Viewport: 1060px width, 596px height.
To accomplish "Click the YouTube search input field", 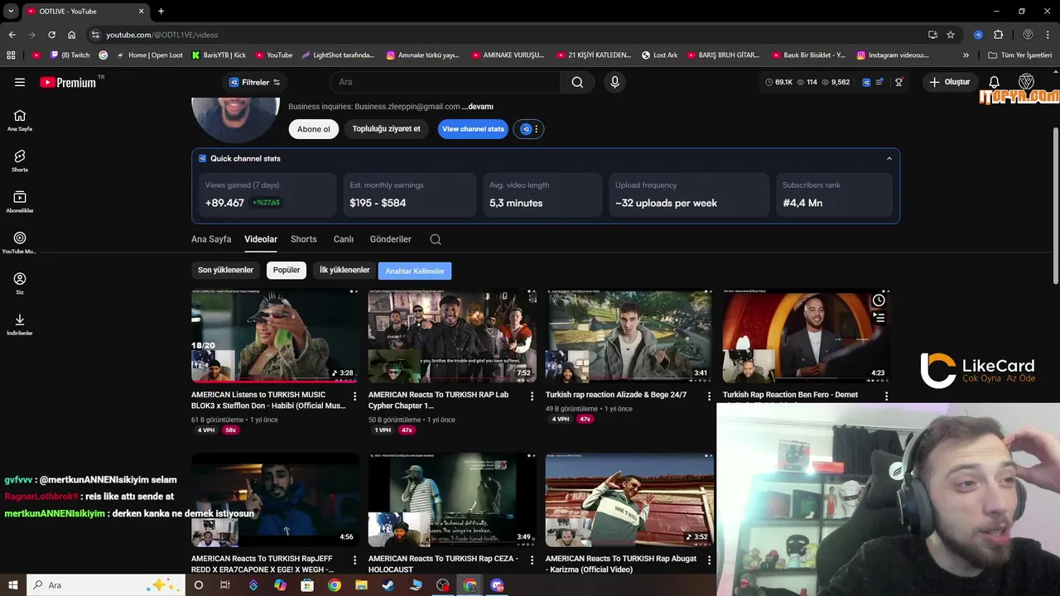I will click(x=445, y=82).
